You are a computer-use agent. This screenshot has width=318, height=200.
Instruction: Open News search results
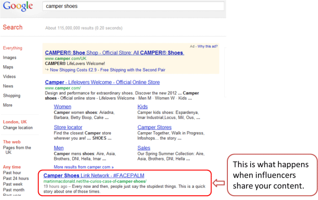pyautogui.click(x=8, y=86)
